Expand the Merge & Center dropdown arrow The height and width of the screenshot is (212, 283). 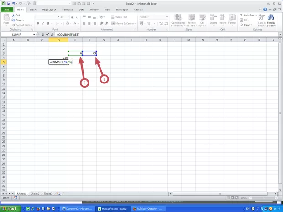pyautogui.click(x=135, y=23)
